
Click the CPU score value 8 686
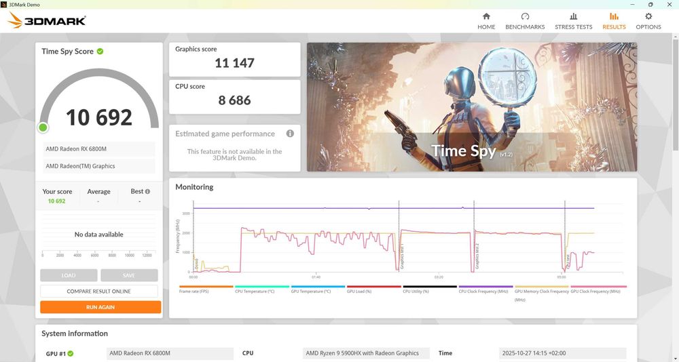pos(234,100)
